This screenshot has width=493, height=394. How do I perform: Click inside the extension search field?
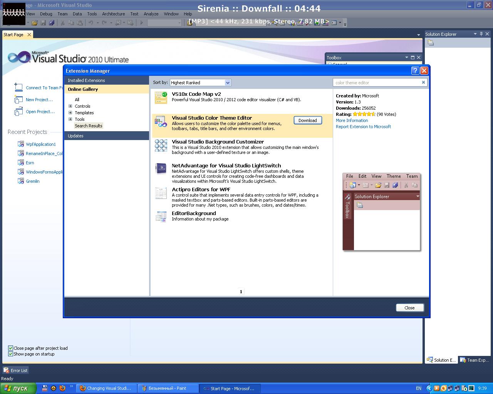click(377, 82)
